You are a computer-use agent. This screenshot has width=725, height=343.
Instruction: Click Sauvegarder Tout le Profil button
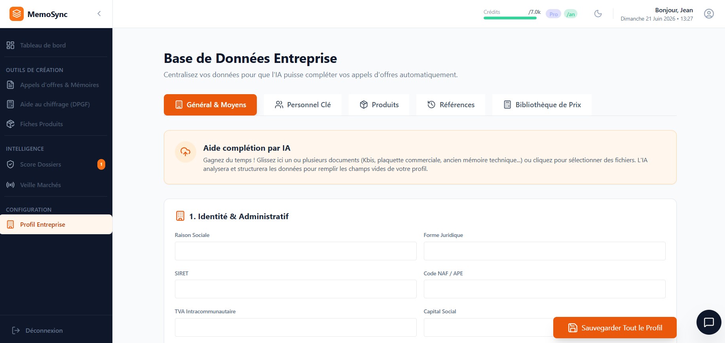point(615,328)
